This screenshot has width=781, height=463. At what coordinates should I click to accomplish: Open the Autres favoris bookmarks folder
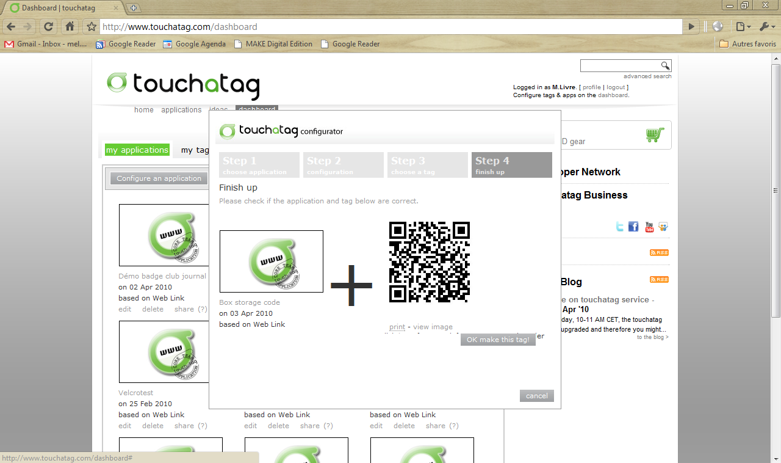(748, 44)
